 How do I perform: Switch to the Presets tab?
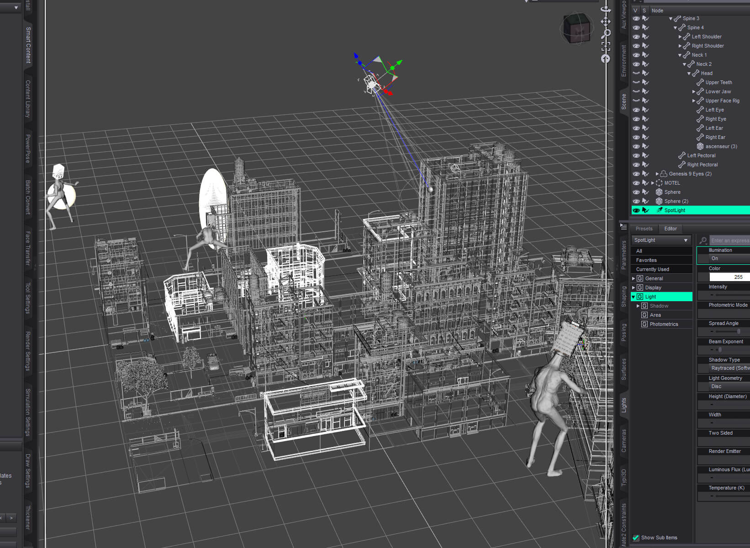[x=644, y=229]
